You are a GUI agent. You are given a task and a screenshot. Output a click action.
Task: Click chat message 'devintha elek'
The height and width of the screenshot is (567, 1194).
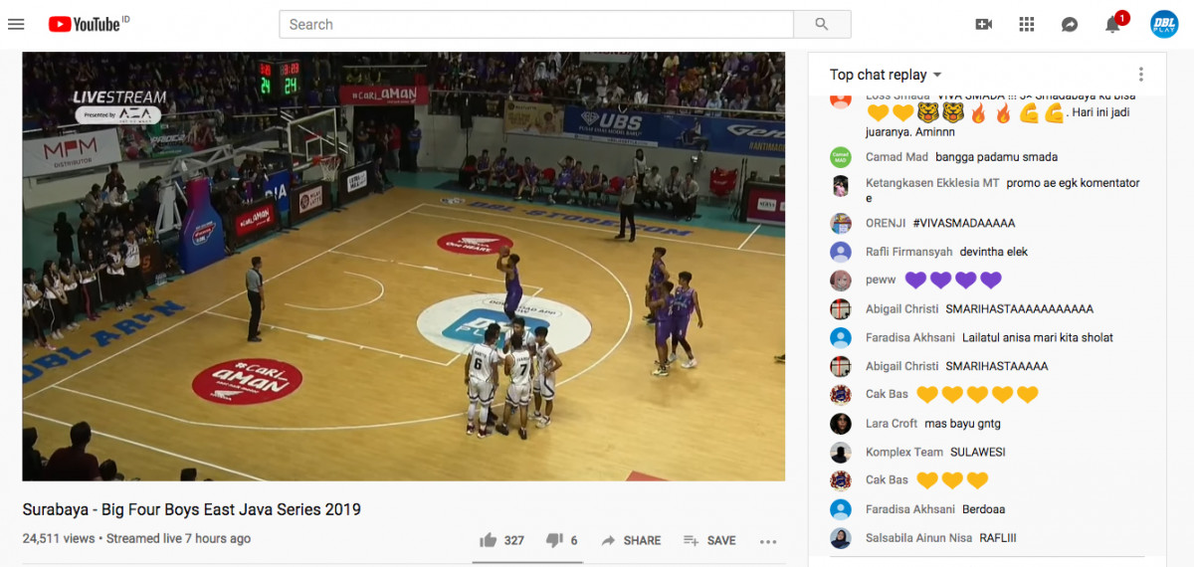(x=992, y=252)
